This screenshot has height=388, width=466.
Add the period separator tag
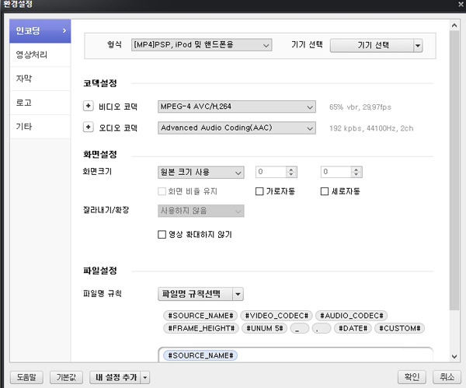pyautogui.click(x=322, y=328)
